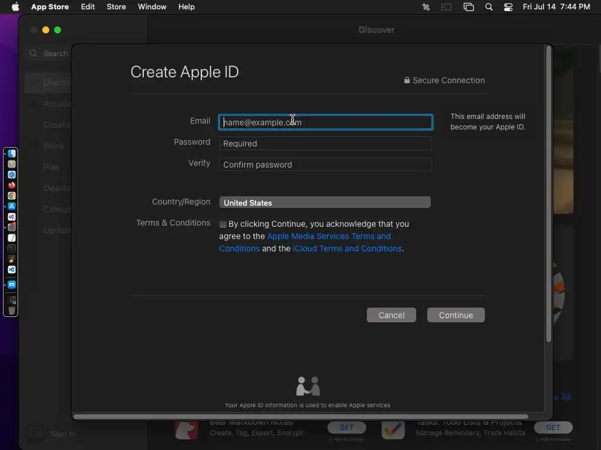601x450 pixels.
Task: Launch Visual Studio Code from the dock
Action: coord(12,270)
